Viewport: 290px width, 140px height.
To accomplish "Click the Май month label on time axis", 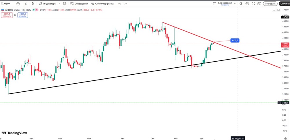I will pyautogui.click(x=31, y=138).
